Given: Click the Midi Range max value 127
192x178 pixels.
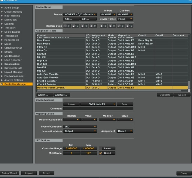Looking at the screenshot, I should [89, 153].
